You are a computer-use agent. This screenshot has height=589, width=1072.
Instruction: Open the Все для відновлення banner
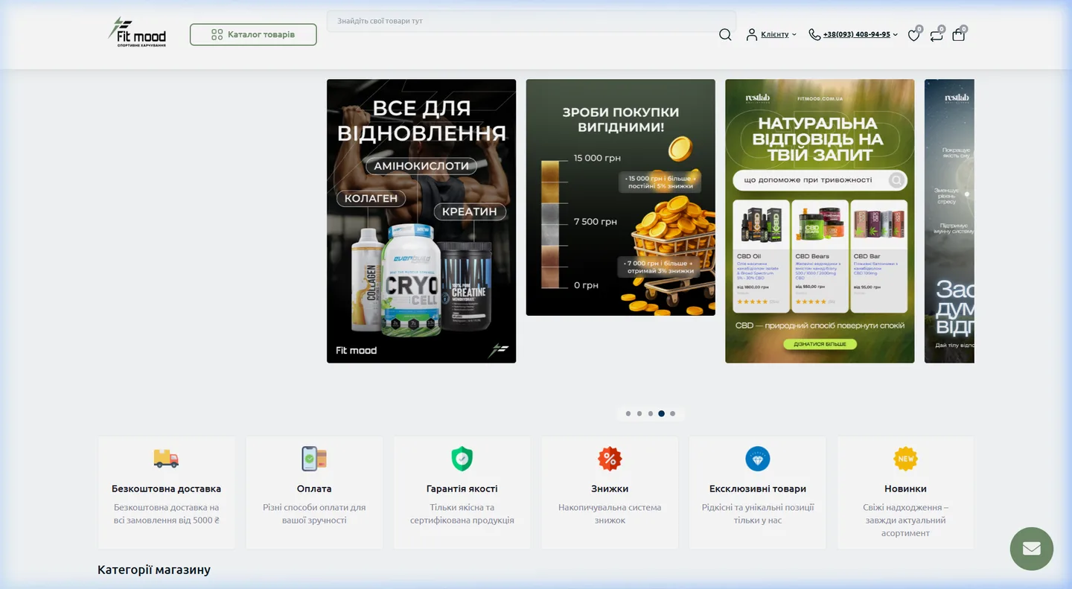point(421,221)
